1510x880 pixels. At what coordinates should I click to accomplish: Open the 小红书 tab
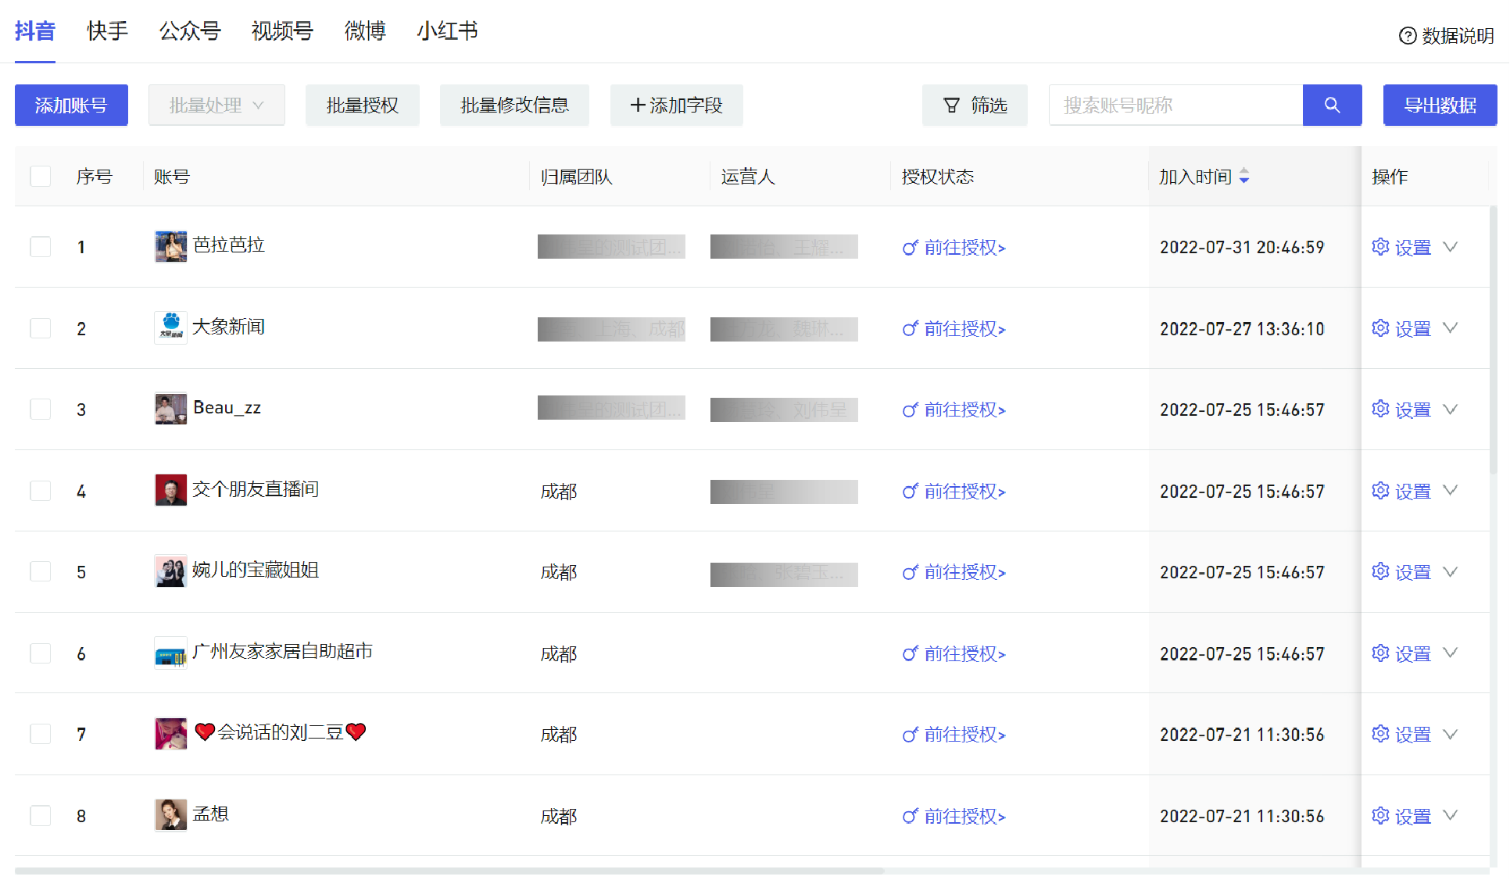point(447,31)
